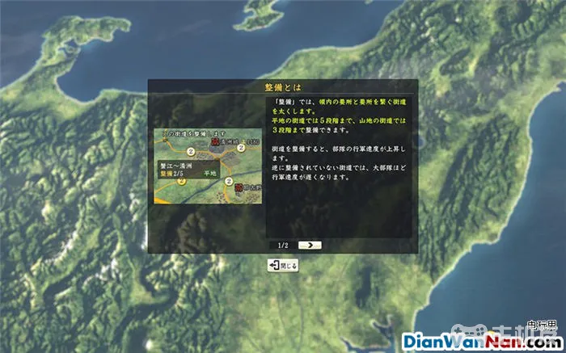This screenshot has width=566, height=353.
Task: Open the road map preview thumbnail
Action: [208, 166]
